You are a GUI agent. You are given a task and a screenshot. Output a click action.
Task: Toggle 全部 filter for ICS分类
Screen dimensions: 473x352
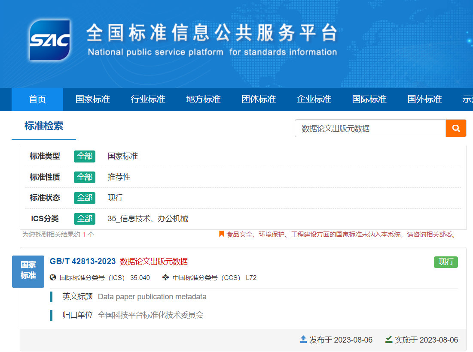[x=85, y=219]
